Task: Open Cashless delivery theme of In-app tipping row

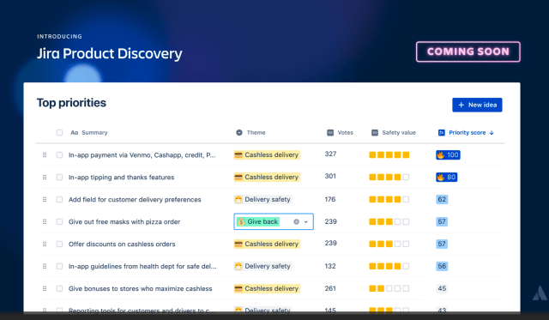Action: click(267, 177)
